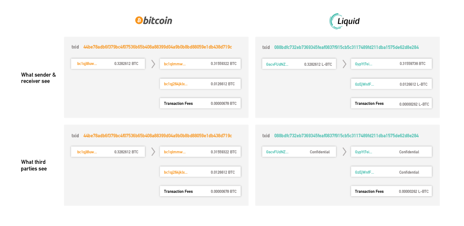Open the bottom Liquid txid hash link
The image size is (464, 226).
coord(346,136)
